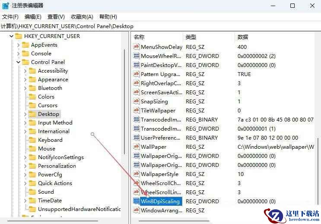Expand the Accessibility subkey chevron
321x224 pixels.
[25, 71]
